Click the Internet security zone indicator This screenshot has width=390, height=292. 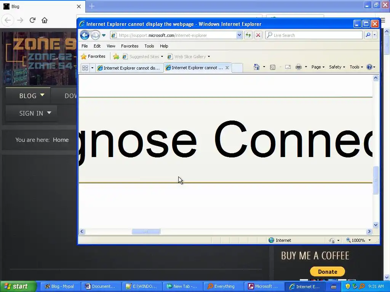click(280, 240)
